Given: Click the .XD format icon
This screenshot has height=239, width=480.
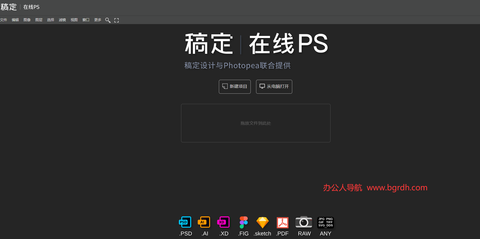Looking at the screenshot, I should 223,222.
